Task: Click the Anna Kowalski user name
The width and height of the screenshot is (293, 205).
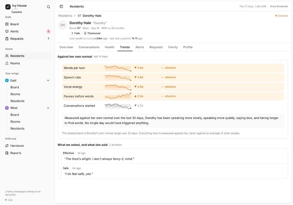Action: click(279, 6)
